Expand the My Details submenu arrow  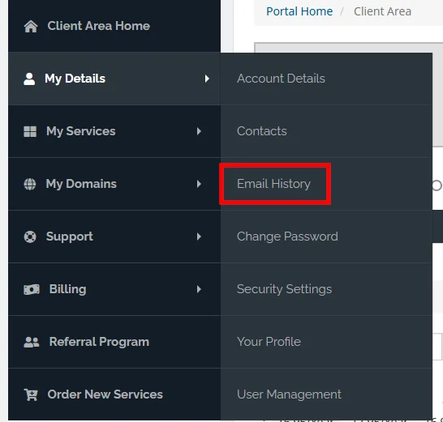coord(207,79)
